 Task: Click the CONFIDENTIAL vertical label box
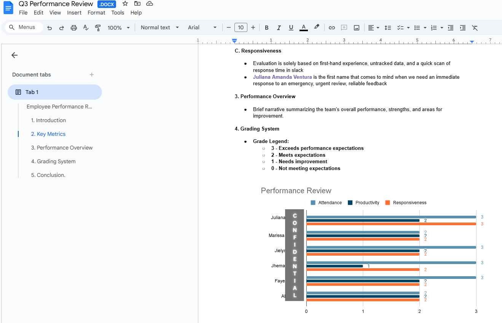(295, 255)
